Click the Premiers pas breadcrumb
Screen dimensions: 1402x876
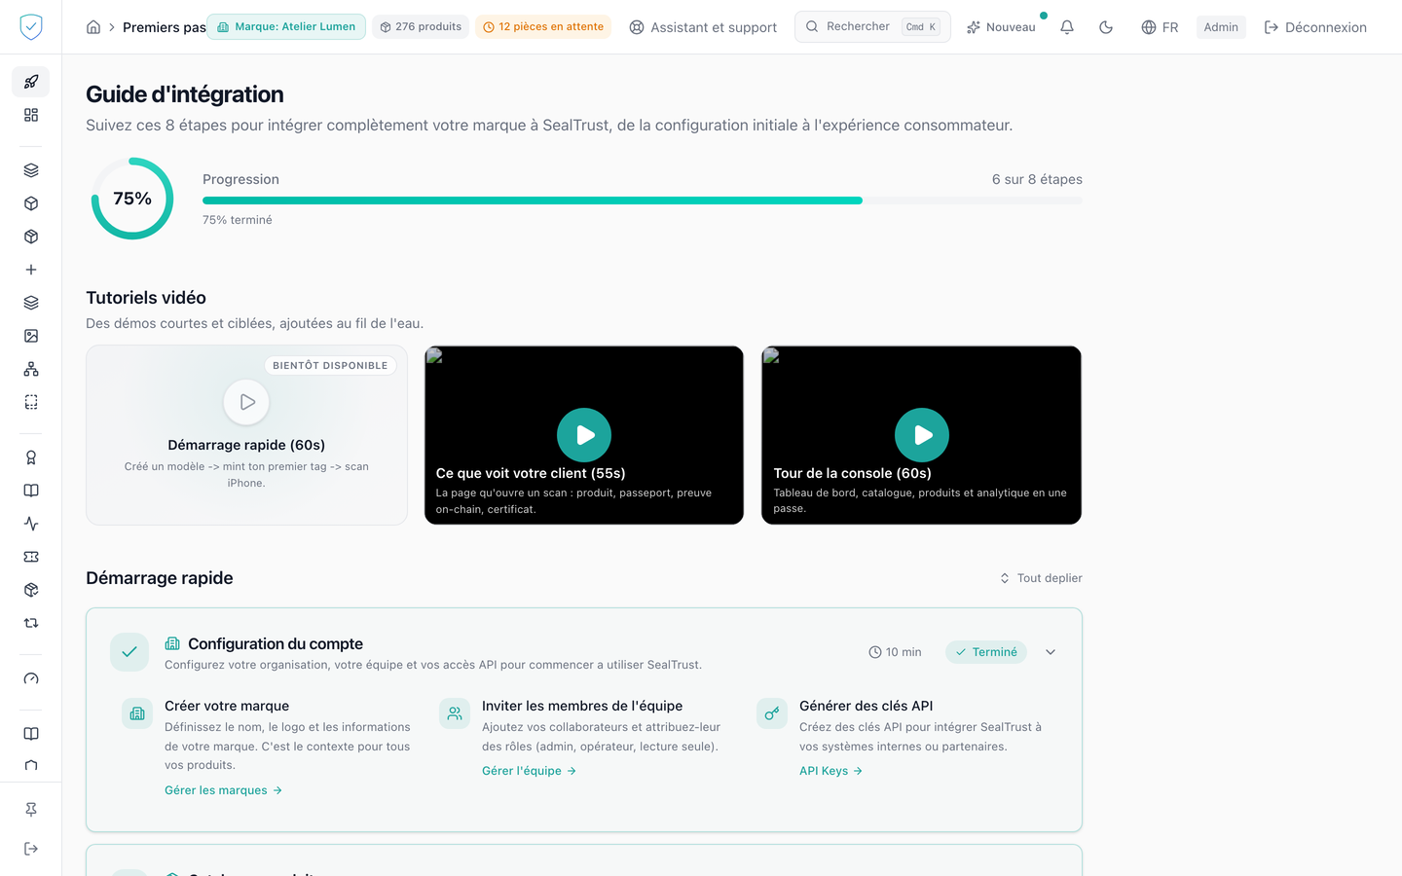[x=165, y=27]
